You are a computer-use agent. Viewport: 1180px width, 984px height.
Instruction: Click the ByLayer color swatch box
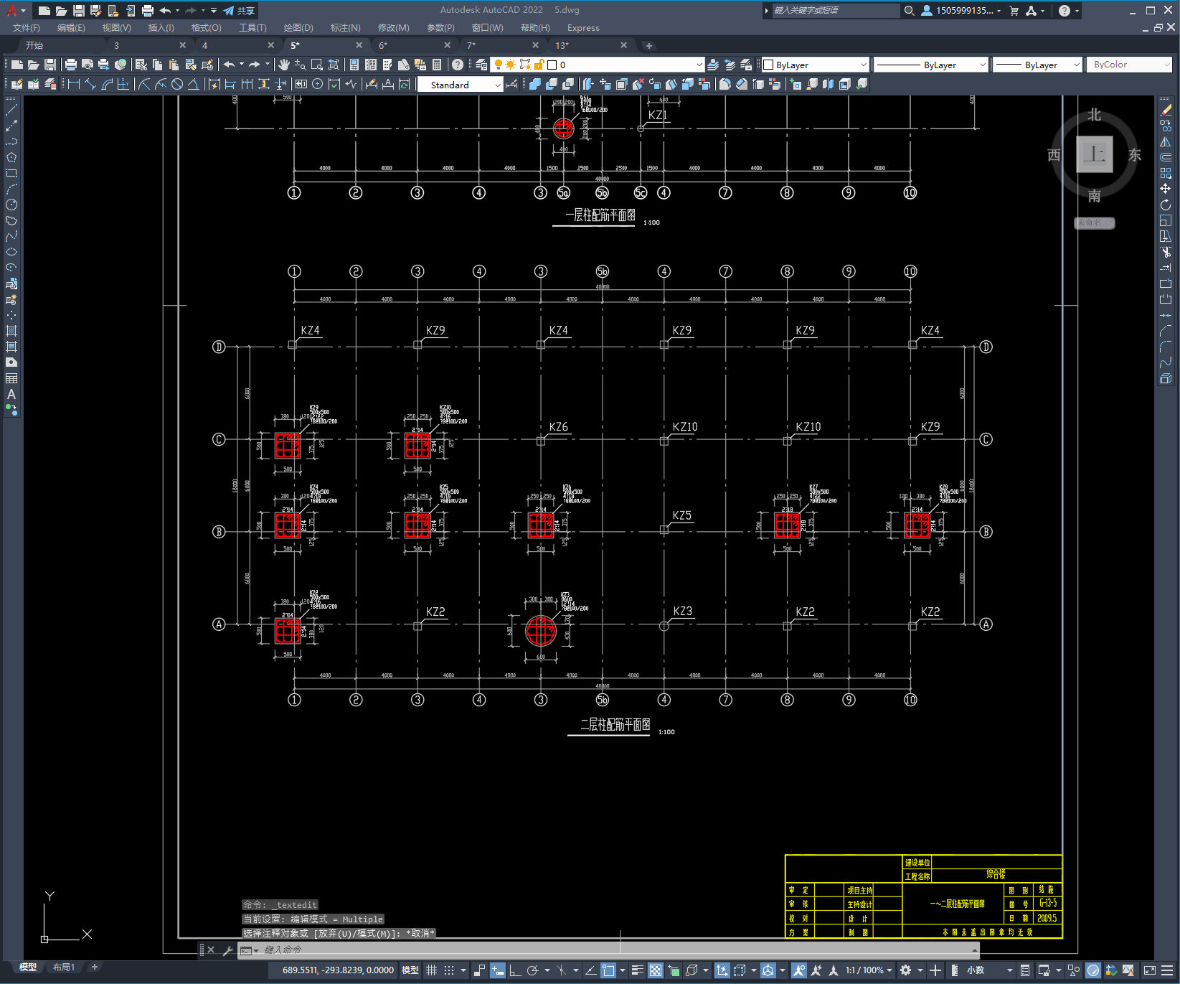[x=768, y=65]
